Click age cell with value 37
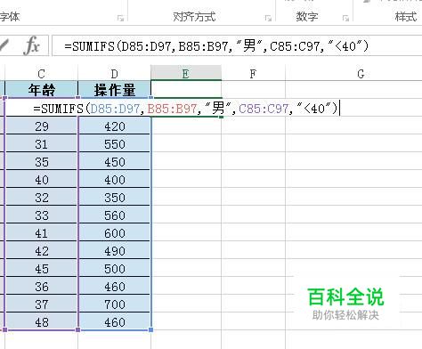 pyautogui.click(x=42, y=304)
